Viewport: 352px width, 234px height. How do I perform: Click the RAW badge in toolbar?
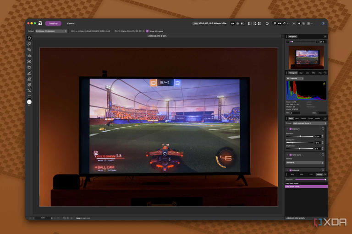tap(196, 23)
